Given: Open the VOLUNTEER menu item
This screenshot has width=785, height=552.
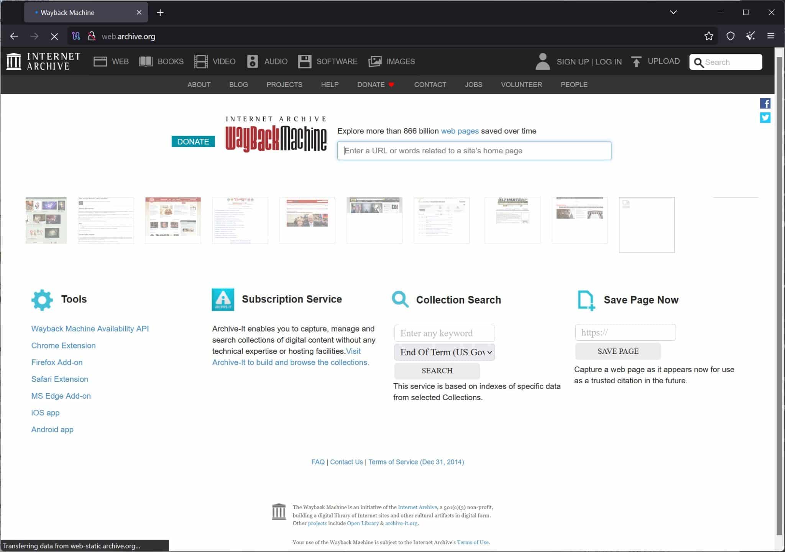Looking at the screenshot, I should coord(521,84).
